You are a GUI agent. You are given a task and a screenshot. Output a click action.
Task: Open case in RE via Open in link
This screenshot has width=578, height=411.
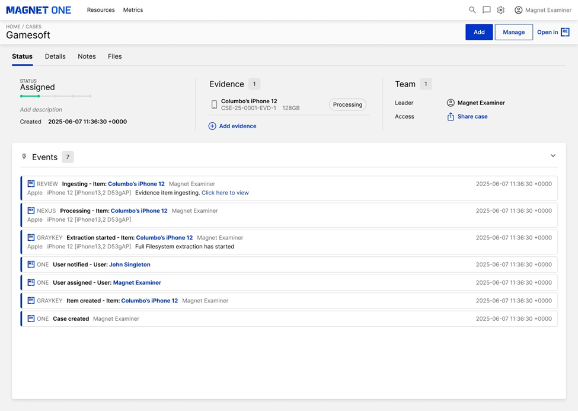pyautogui.click(x=553, y=32)
